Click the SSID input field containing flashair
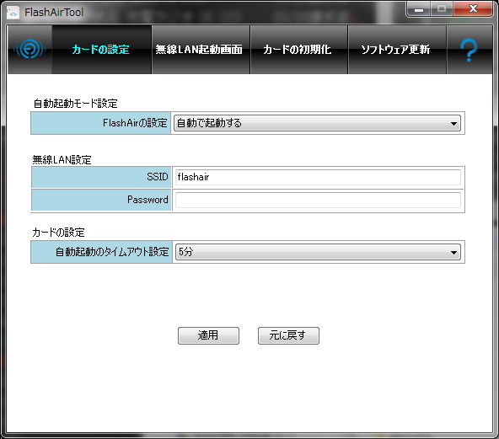The height and width of the screenshot is (439, 499). coord(318,177)
